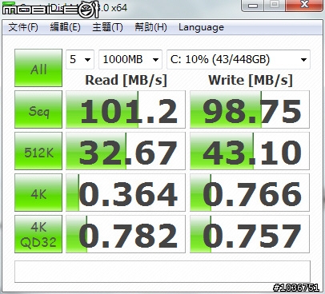Select the 4K QD32 read value 0.782
Viewport: 325px width, 294px height.
[x=126, y=234]
